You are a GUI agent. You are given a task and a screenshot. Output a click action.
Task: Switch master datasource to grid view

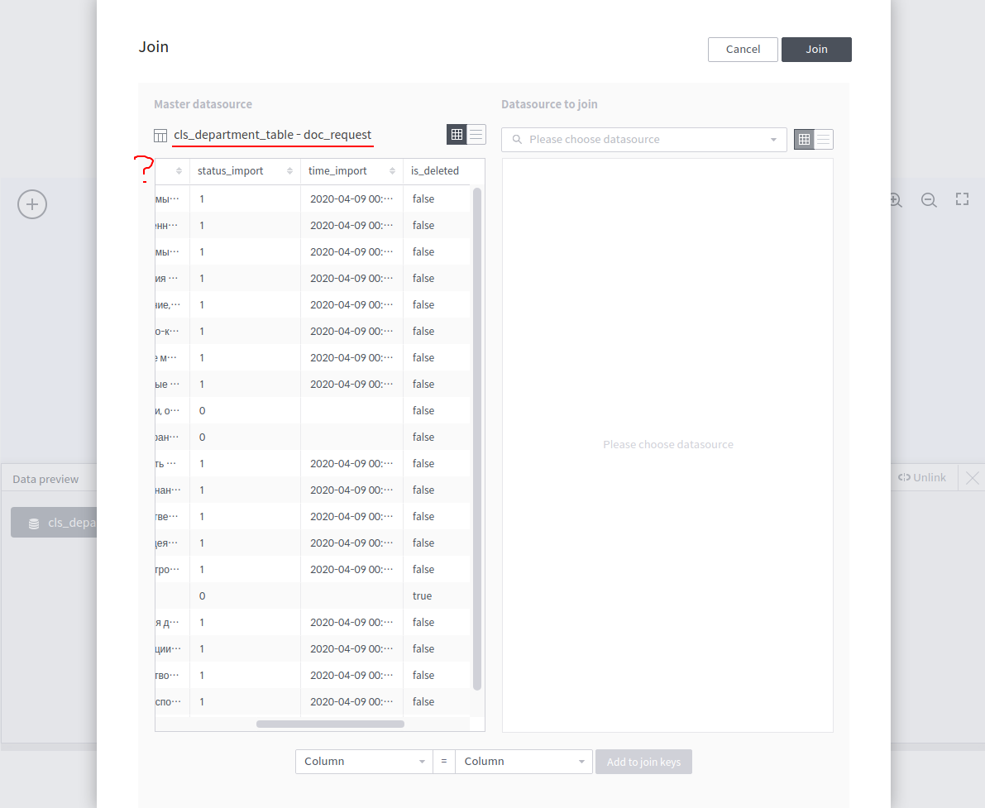[x=457, y=135]
